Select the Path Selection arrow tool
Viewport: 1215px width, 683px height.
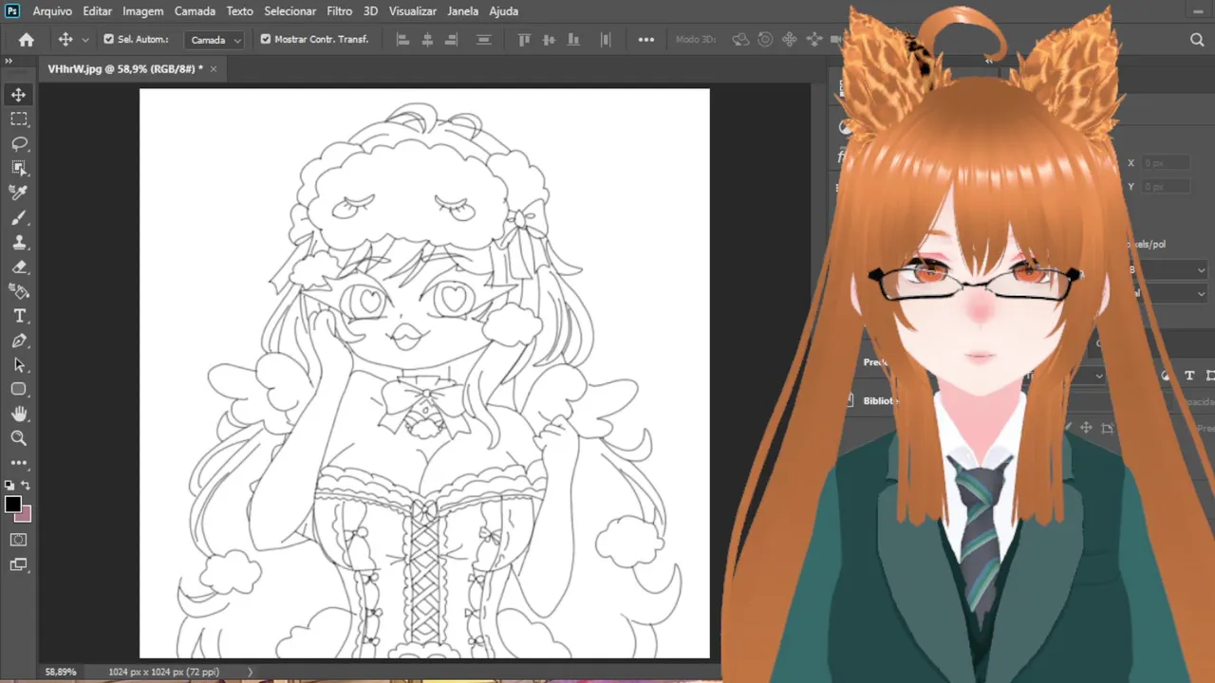point(18,365)
